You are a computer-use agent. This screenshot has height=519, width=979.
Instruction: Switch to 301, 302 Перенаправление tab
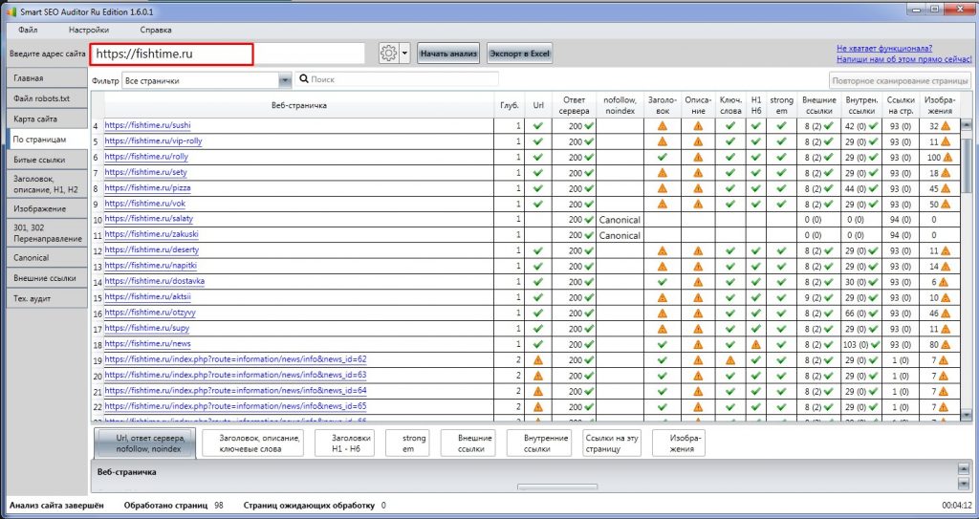47,233
